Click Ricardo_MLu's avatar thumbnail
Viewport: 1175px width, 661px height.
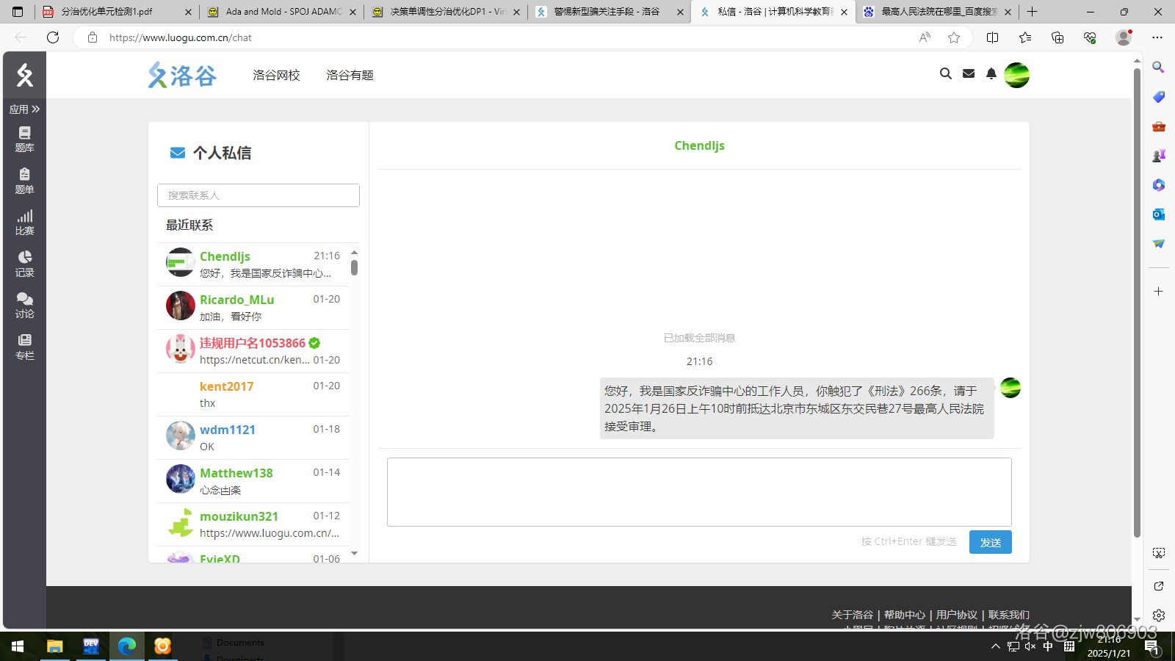180,306
